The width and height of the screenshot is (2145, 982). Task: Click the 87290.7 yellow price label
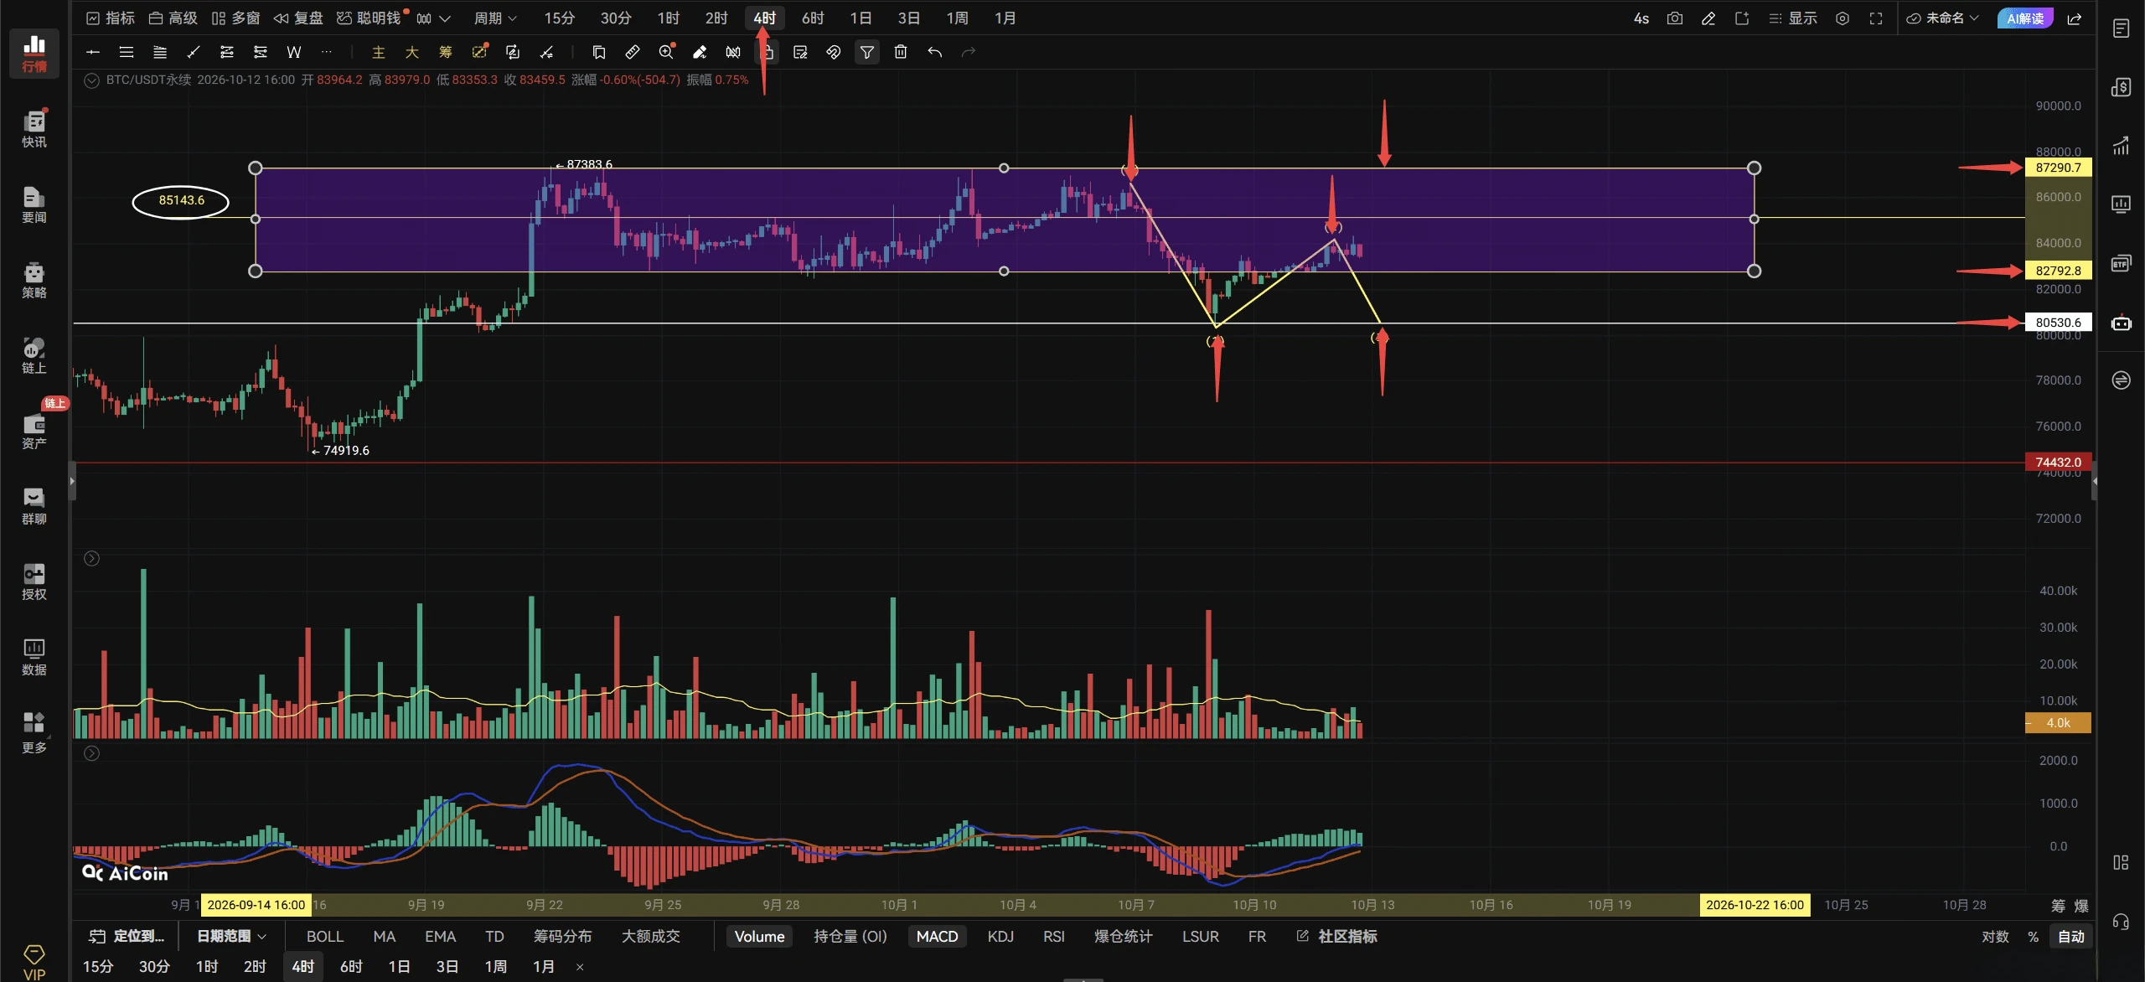(2058, 168)
